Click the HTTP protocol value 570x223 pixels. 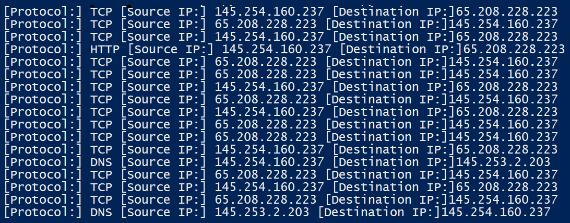[105, 50]
